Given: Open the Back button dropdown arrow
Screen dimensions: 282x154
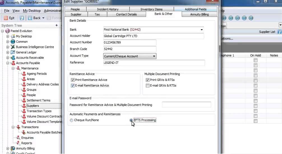Looking at the screenshot, I should (43, 18).
